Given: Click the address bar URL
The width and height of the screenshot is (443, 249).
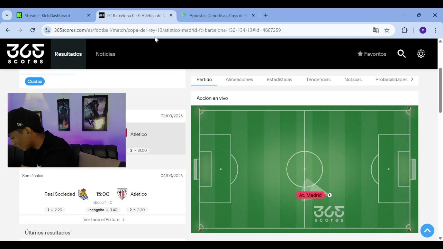Looking at the screenshot, I should (168, 30).
